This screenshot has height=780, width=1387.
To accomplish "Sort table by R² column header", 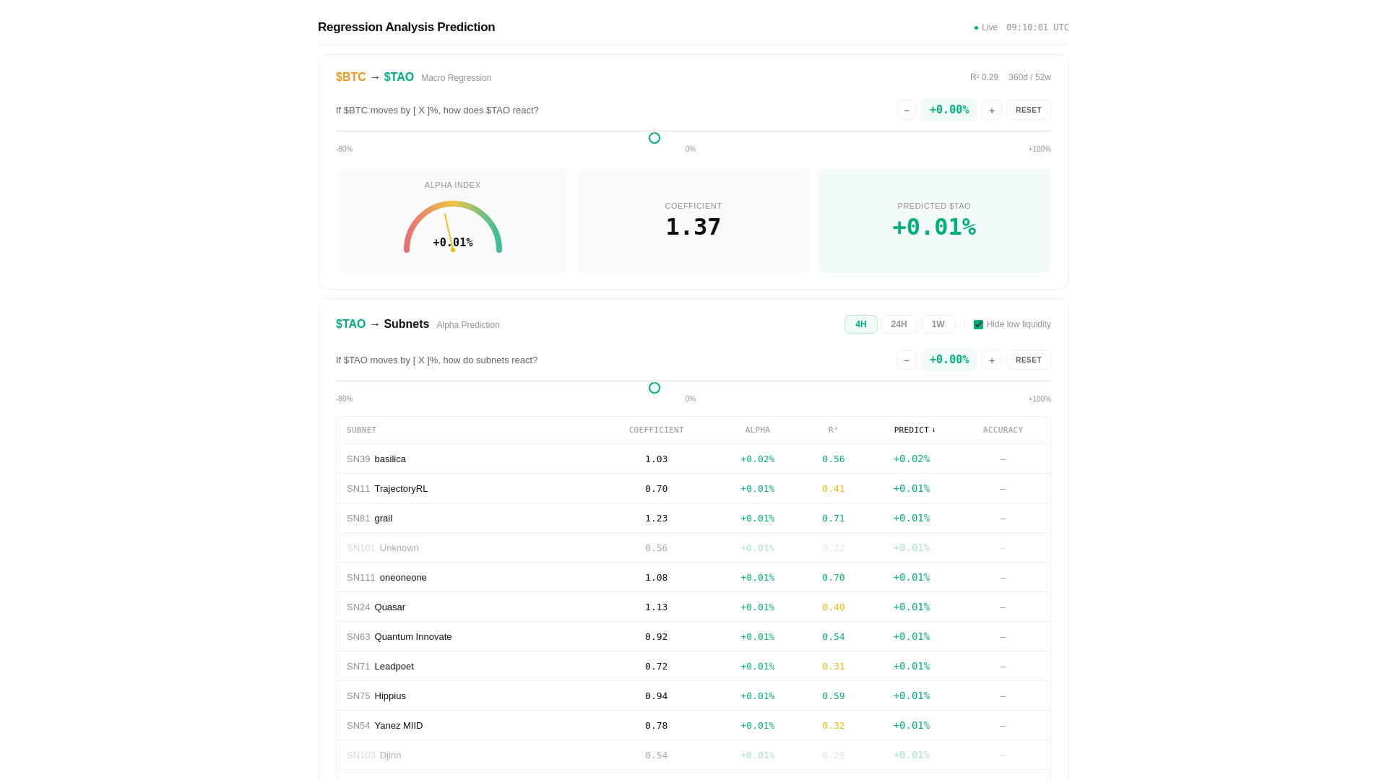I will [833, 430].
